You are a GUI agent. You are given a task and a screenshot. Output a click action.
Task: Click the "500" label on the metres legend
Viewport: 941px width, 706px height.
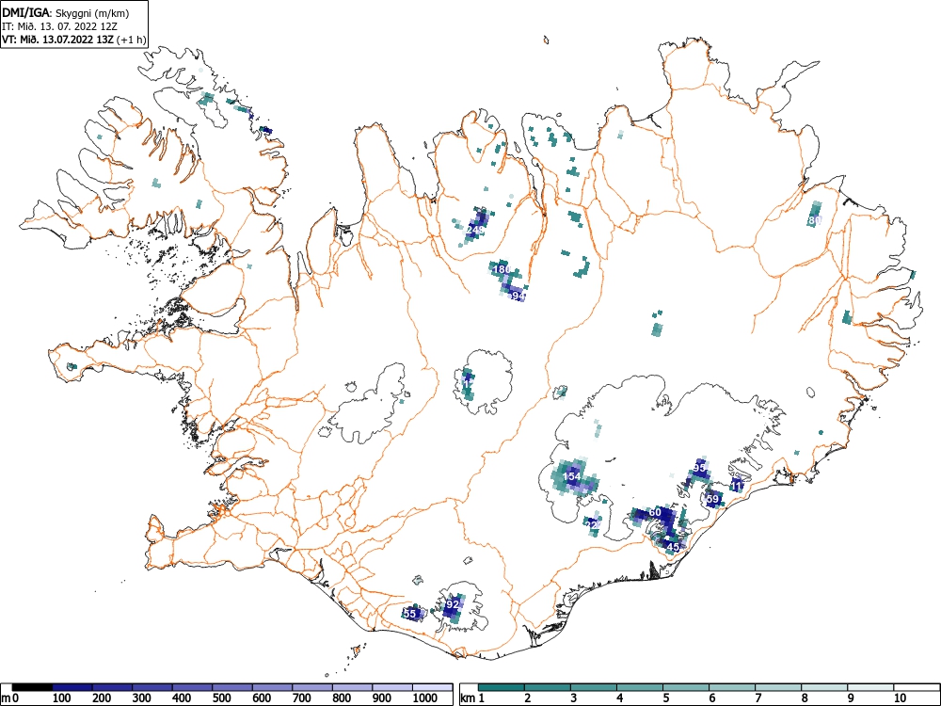[221, 698]
